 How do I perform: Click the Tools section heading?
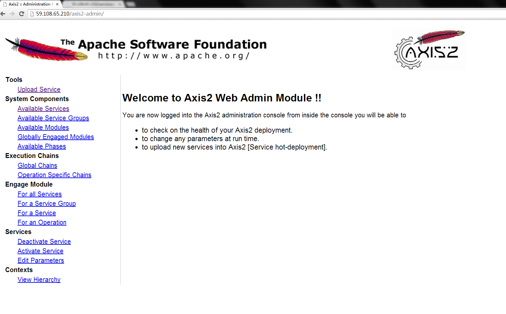click(14, 80)
